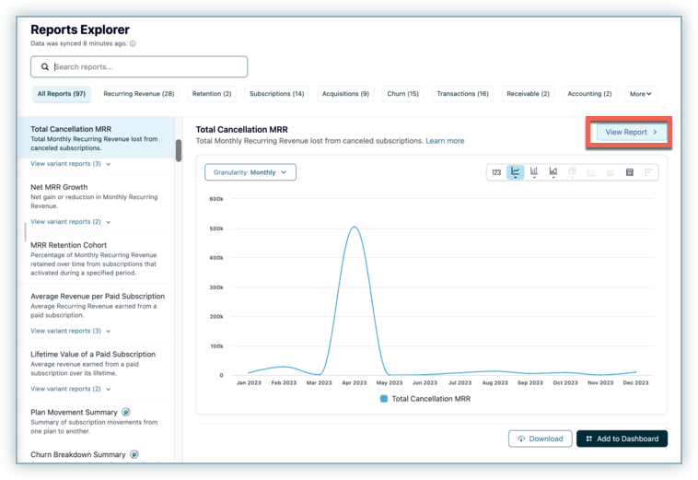Viewport: 698px width, 480px height.
Task: Expand the More categories dropdown
Action: (x=641, y=93)
